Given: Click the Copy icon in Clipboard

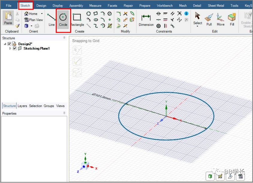Looking at the screenshot, I should 17,20.
